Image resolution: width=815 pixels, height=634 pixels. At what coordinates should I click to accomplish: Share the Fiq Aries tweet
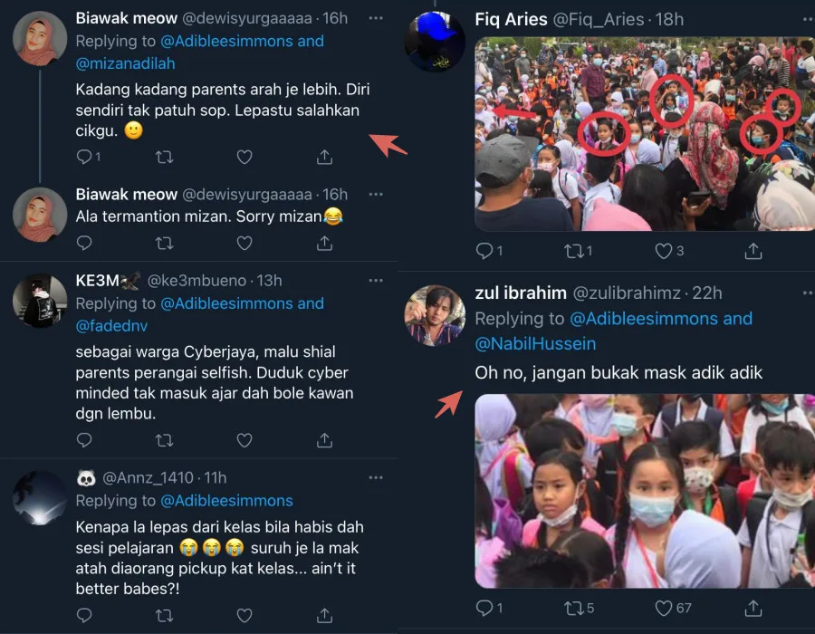[753, 252]
